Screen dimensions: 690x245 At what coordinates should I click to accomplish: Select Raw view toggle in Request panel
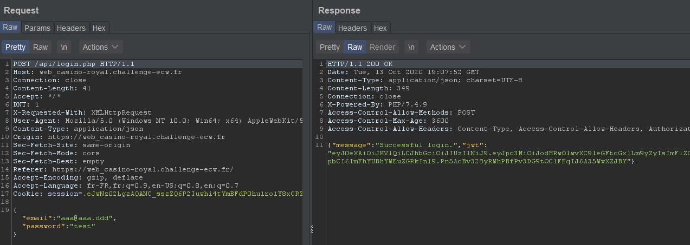[41, 47]
